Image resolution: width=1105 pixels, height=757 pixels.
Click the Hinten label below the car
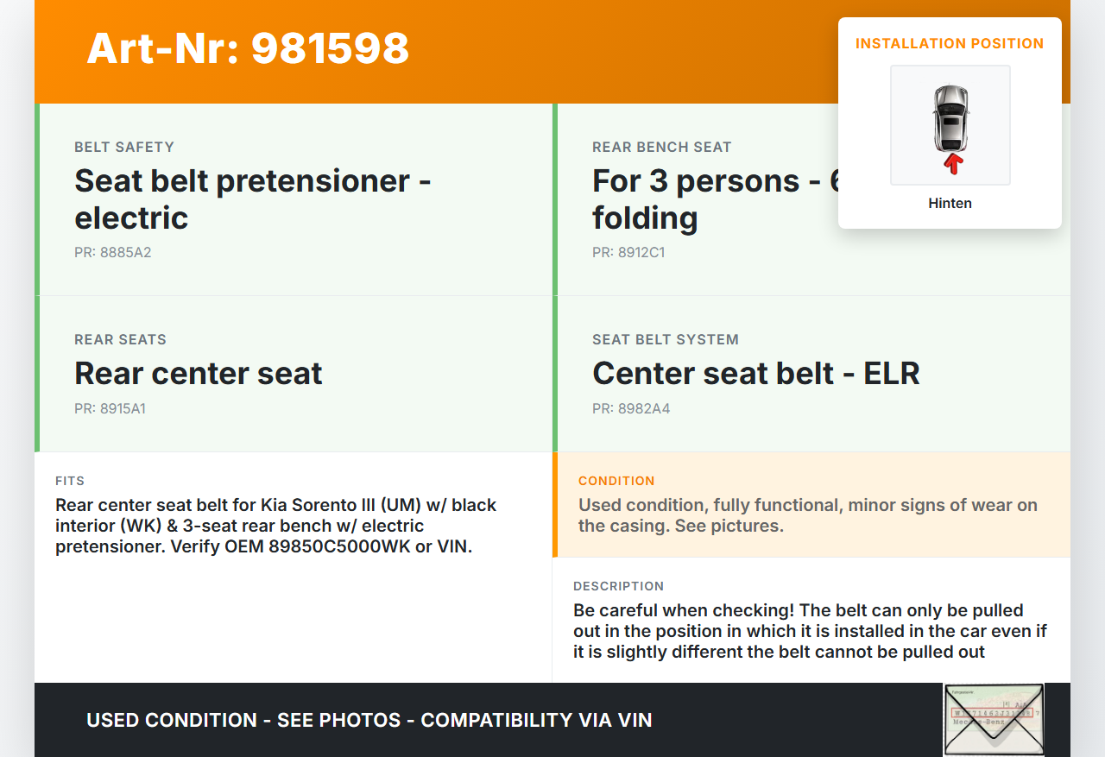[x=950, y=204]
